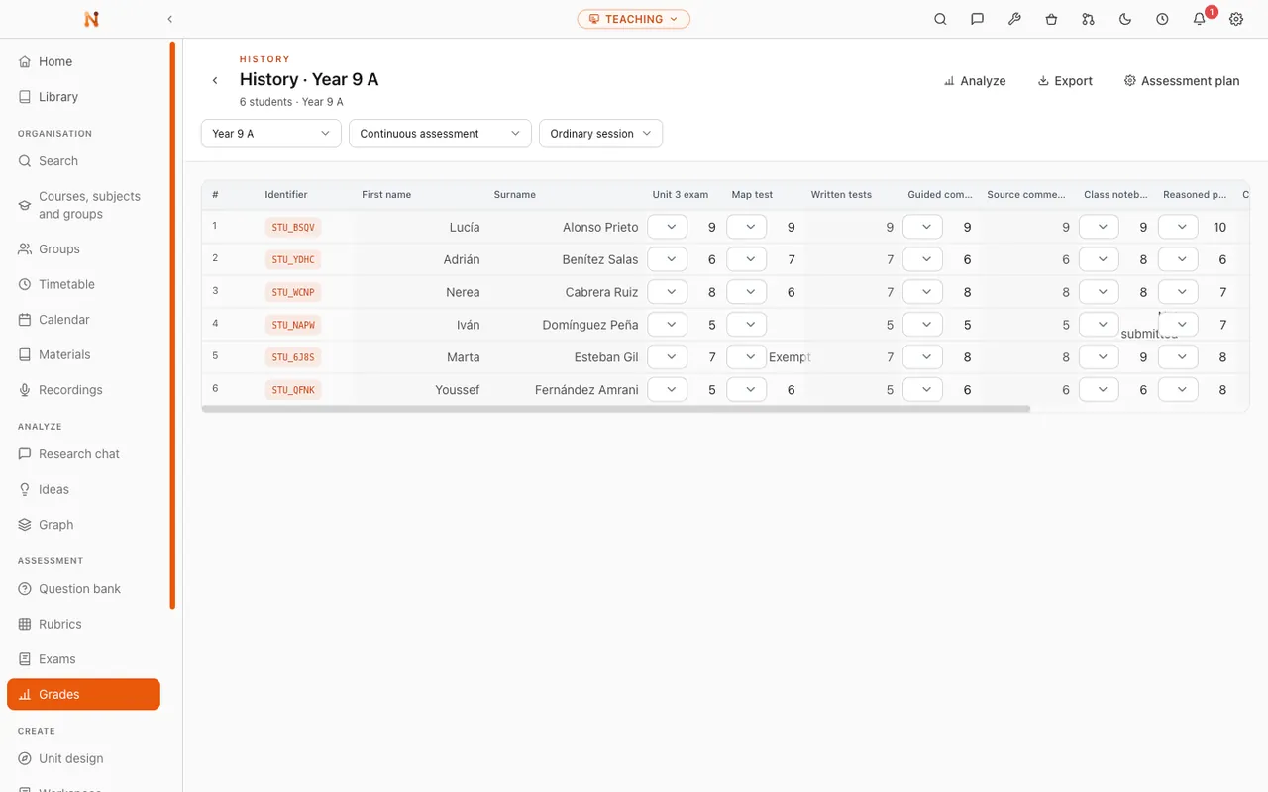Open Guided commentary dropdown for Youssef
This screenshot has height=792, width=1268.
923,390
